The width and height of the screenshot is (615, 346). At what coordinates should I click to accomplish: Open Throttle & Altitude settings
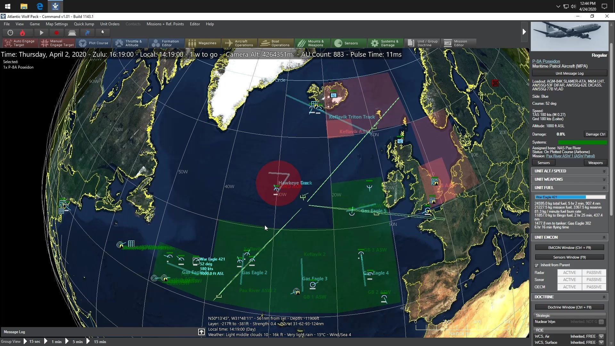click(130, 43)
